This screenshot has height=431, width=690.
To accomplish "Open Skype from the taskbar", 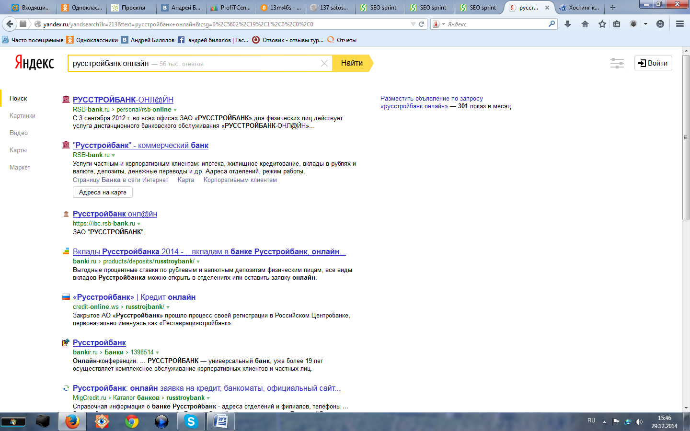I will (x=191, y=421).
